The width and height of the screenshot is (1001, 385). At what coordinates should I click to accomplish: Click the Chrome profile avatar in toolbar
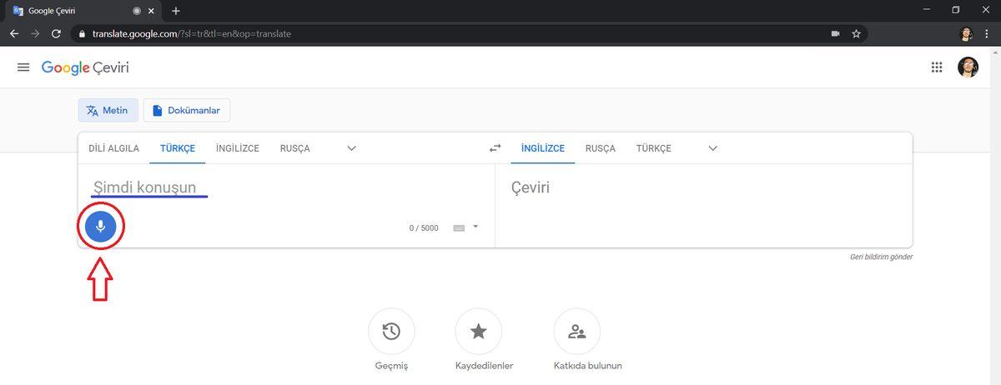(967, 34)
